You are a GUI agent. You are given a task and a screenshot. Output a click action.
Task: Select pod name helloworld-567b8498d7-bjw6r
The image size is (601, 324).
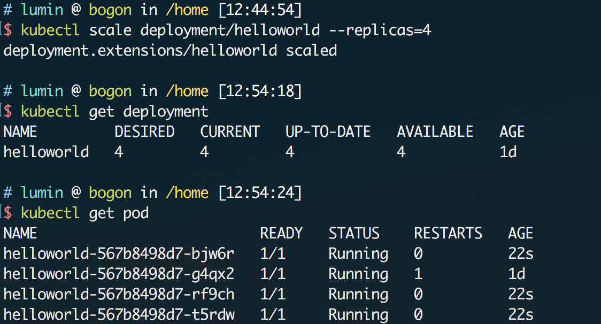119,253
